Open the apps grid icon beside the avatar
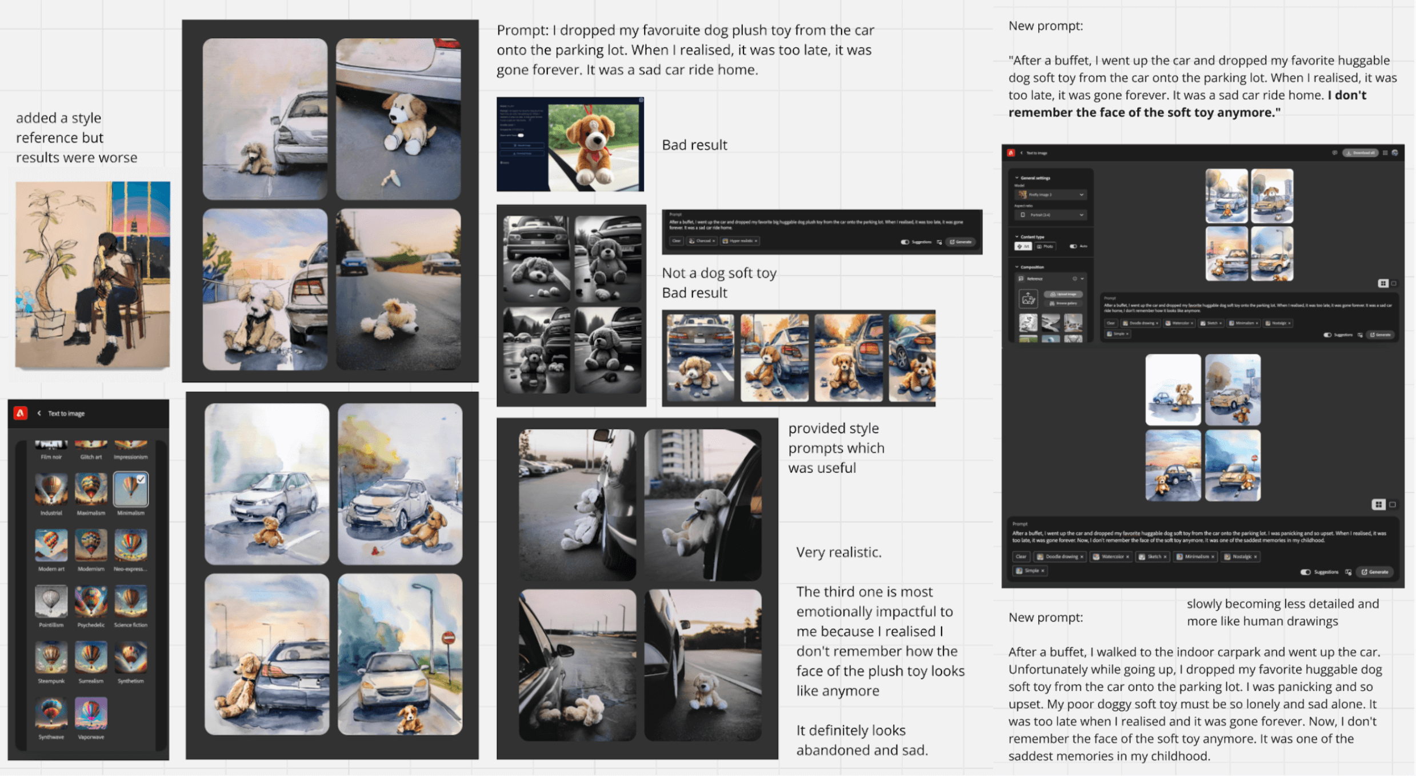Viewport: 1416px width, 776px height. point(1385,153)
